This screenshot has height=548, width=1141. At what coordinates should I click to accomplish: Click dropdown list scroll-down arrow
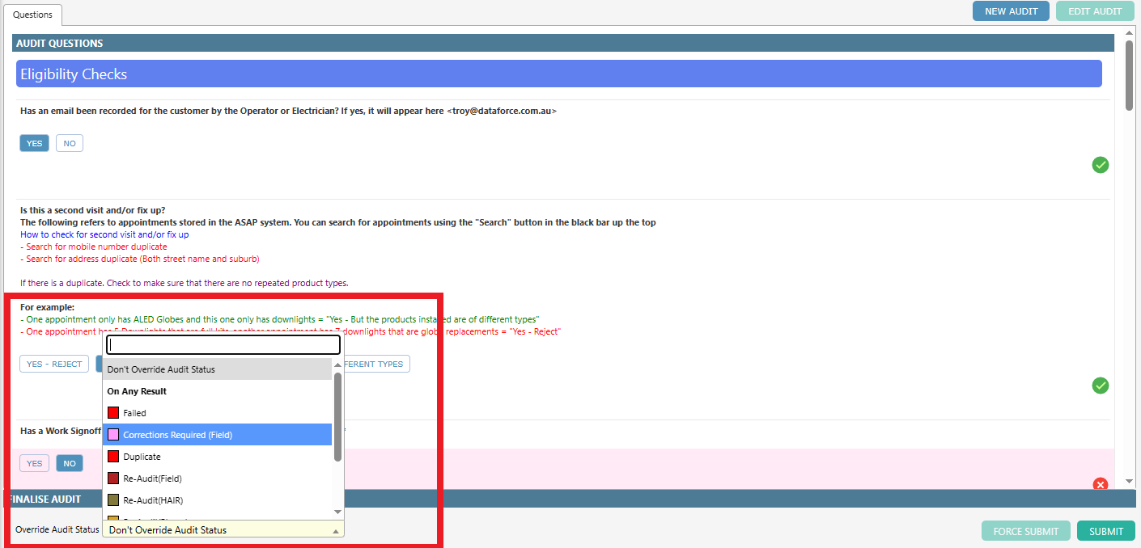click(337, 512)
